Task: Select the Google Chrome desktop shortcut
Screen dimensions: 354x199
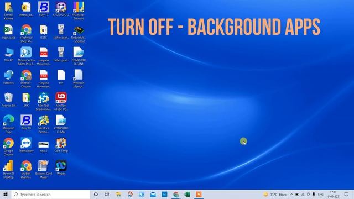Action: click(9, 143)
